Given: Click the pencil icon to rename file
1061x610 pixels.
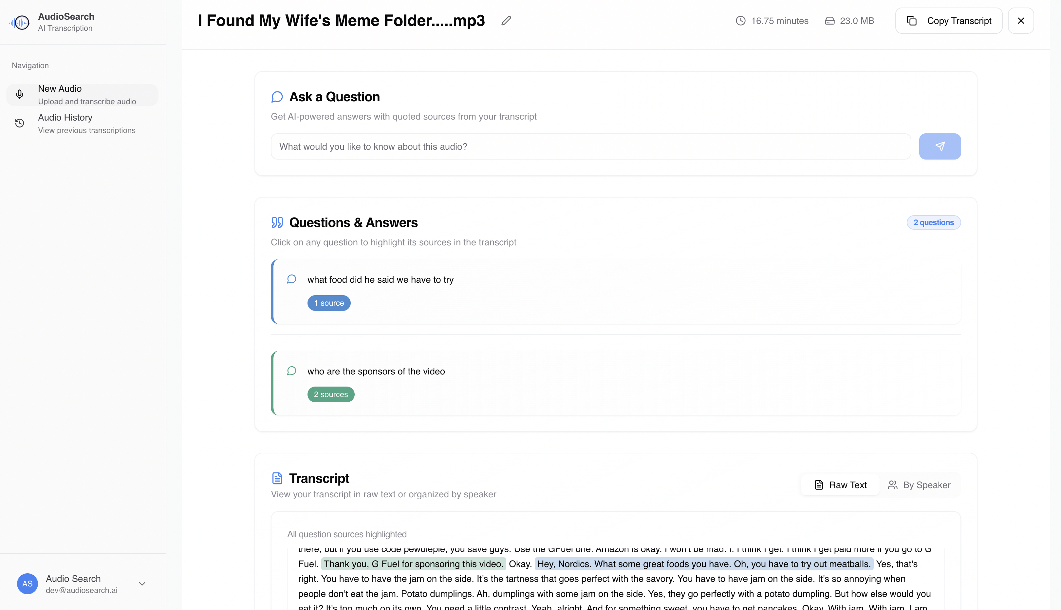Looking at the screenshot, I should [x=506, y=21].
